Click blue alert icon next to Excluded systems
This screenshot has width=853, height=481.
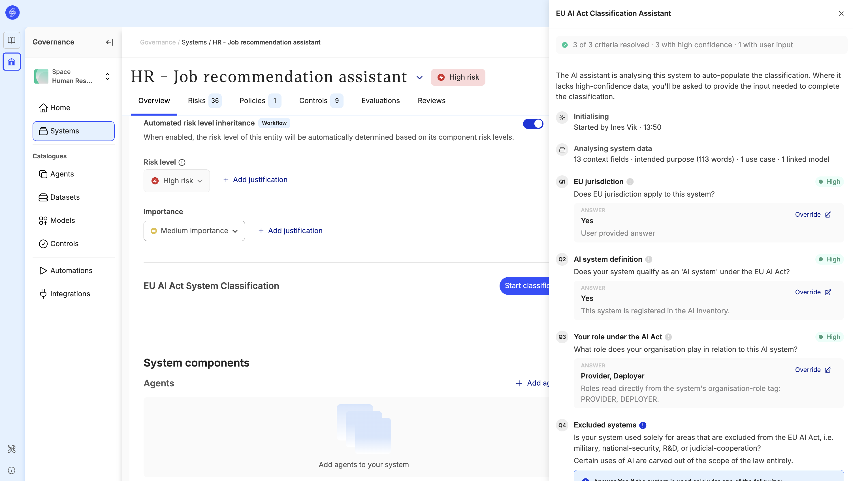pos(643,425)
